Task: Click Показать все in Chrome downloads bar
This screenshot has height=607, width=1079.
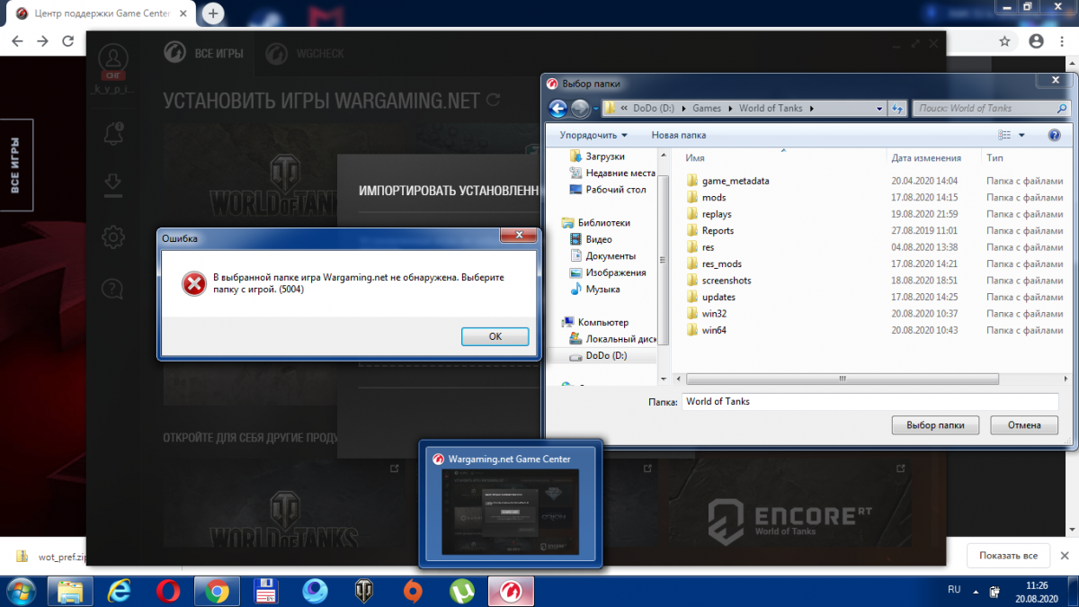Action: click(x=1007, y=555)
